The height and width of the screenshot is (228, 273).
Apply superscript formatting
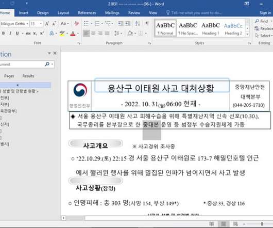42,33
